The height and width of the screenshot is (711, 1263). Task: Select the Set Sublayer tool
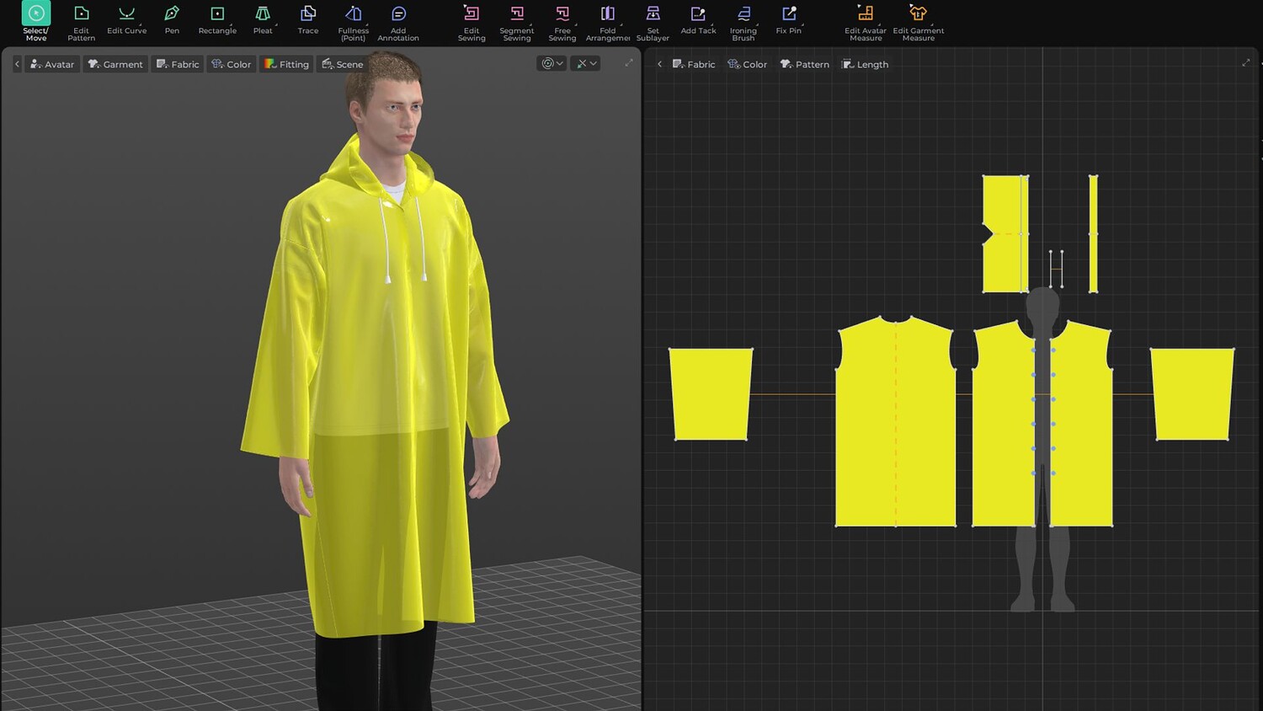point(653,22)
